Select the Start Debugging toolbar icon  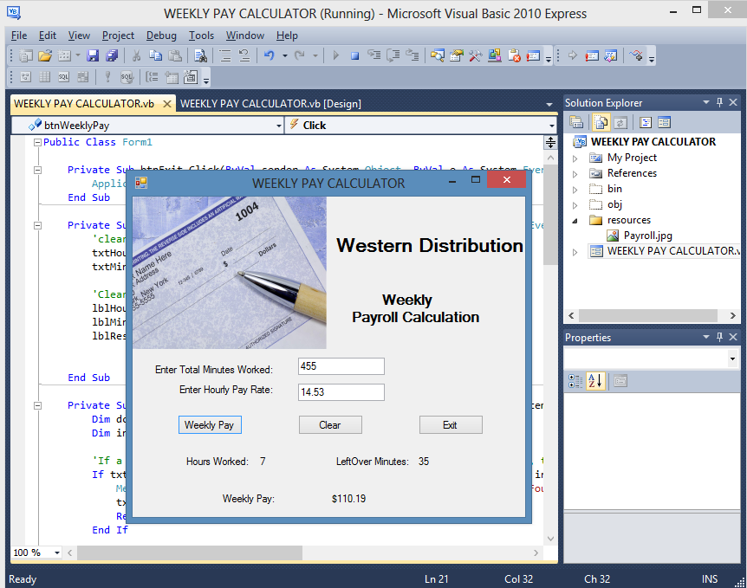pyautogui.click(x=336, y=55)
